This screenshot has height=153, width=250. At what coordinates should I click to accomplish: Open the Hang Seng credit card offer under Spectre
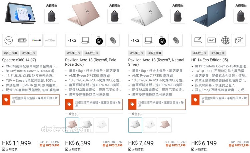[31, 100]
